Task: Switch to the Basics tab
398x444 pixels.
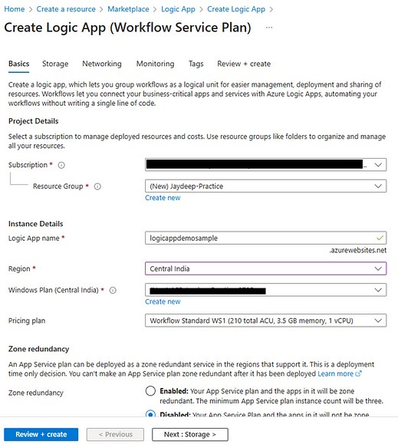Action: 18,64
